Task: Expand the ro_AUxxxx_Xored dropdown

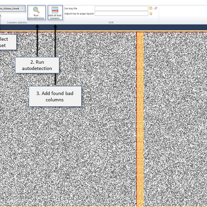Action: pyautogui.click(x=22, y=8)
